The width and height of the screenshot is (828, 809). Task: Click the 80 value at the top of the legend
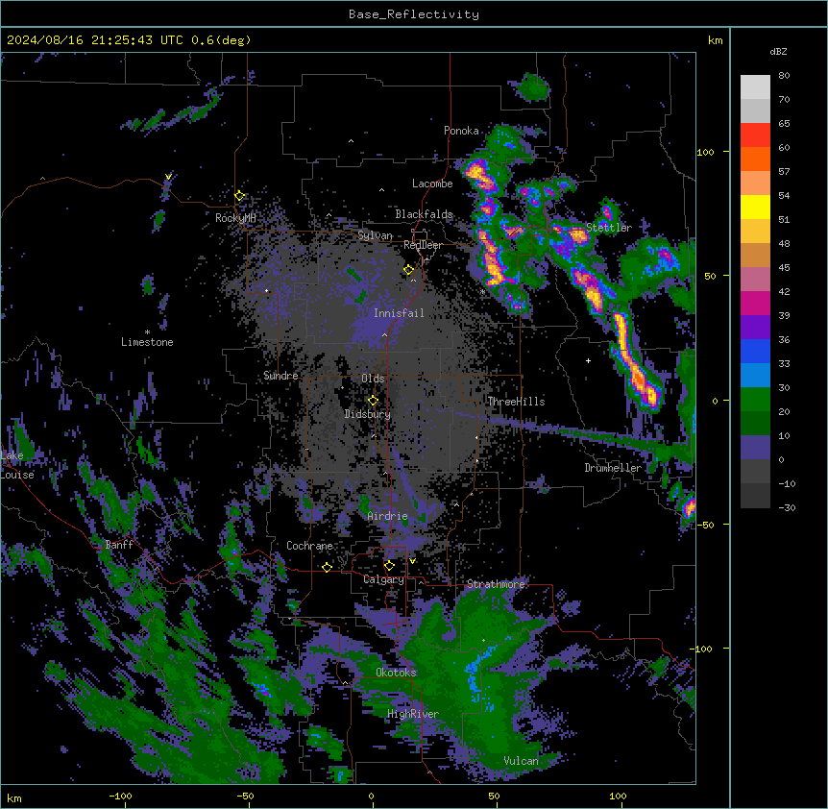click(784, 76)
